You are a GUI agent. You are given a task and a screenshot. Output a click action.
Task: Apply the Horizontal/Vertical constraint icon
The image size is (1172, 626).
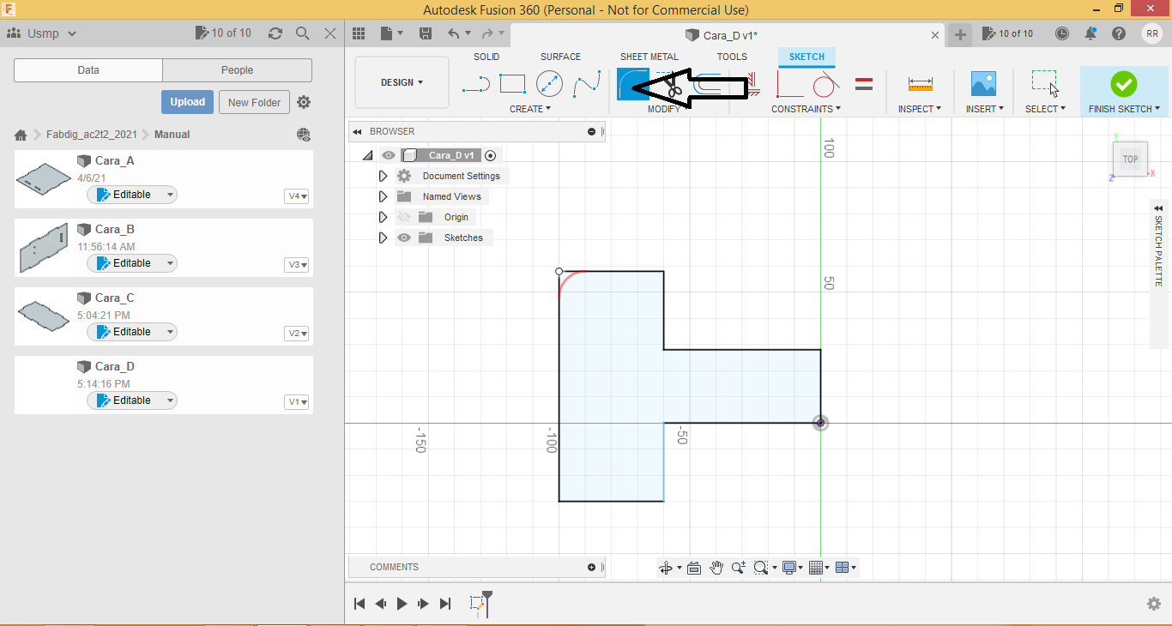(x=790, y=84)
